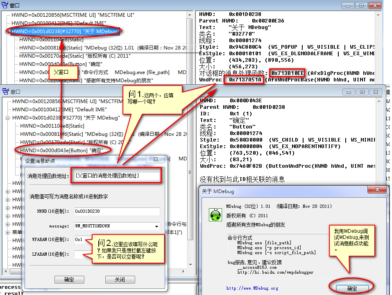Click the WPARAM field containing 0x1
This screenshot has width=392, height=295.
click(x=82, y=239)
